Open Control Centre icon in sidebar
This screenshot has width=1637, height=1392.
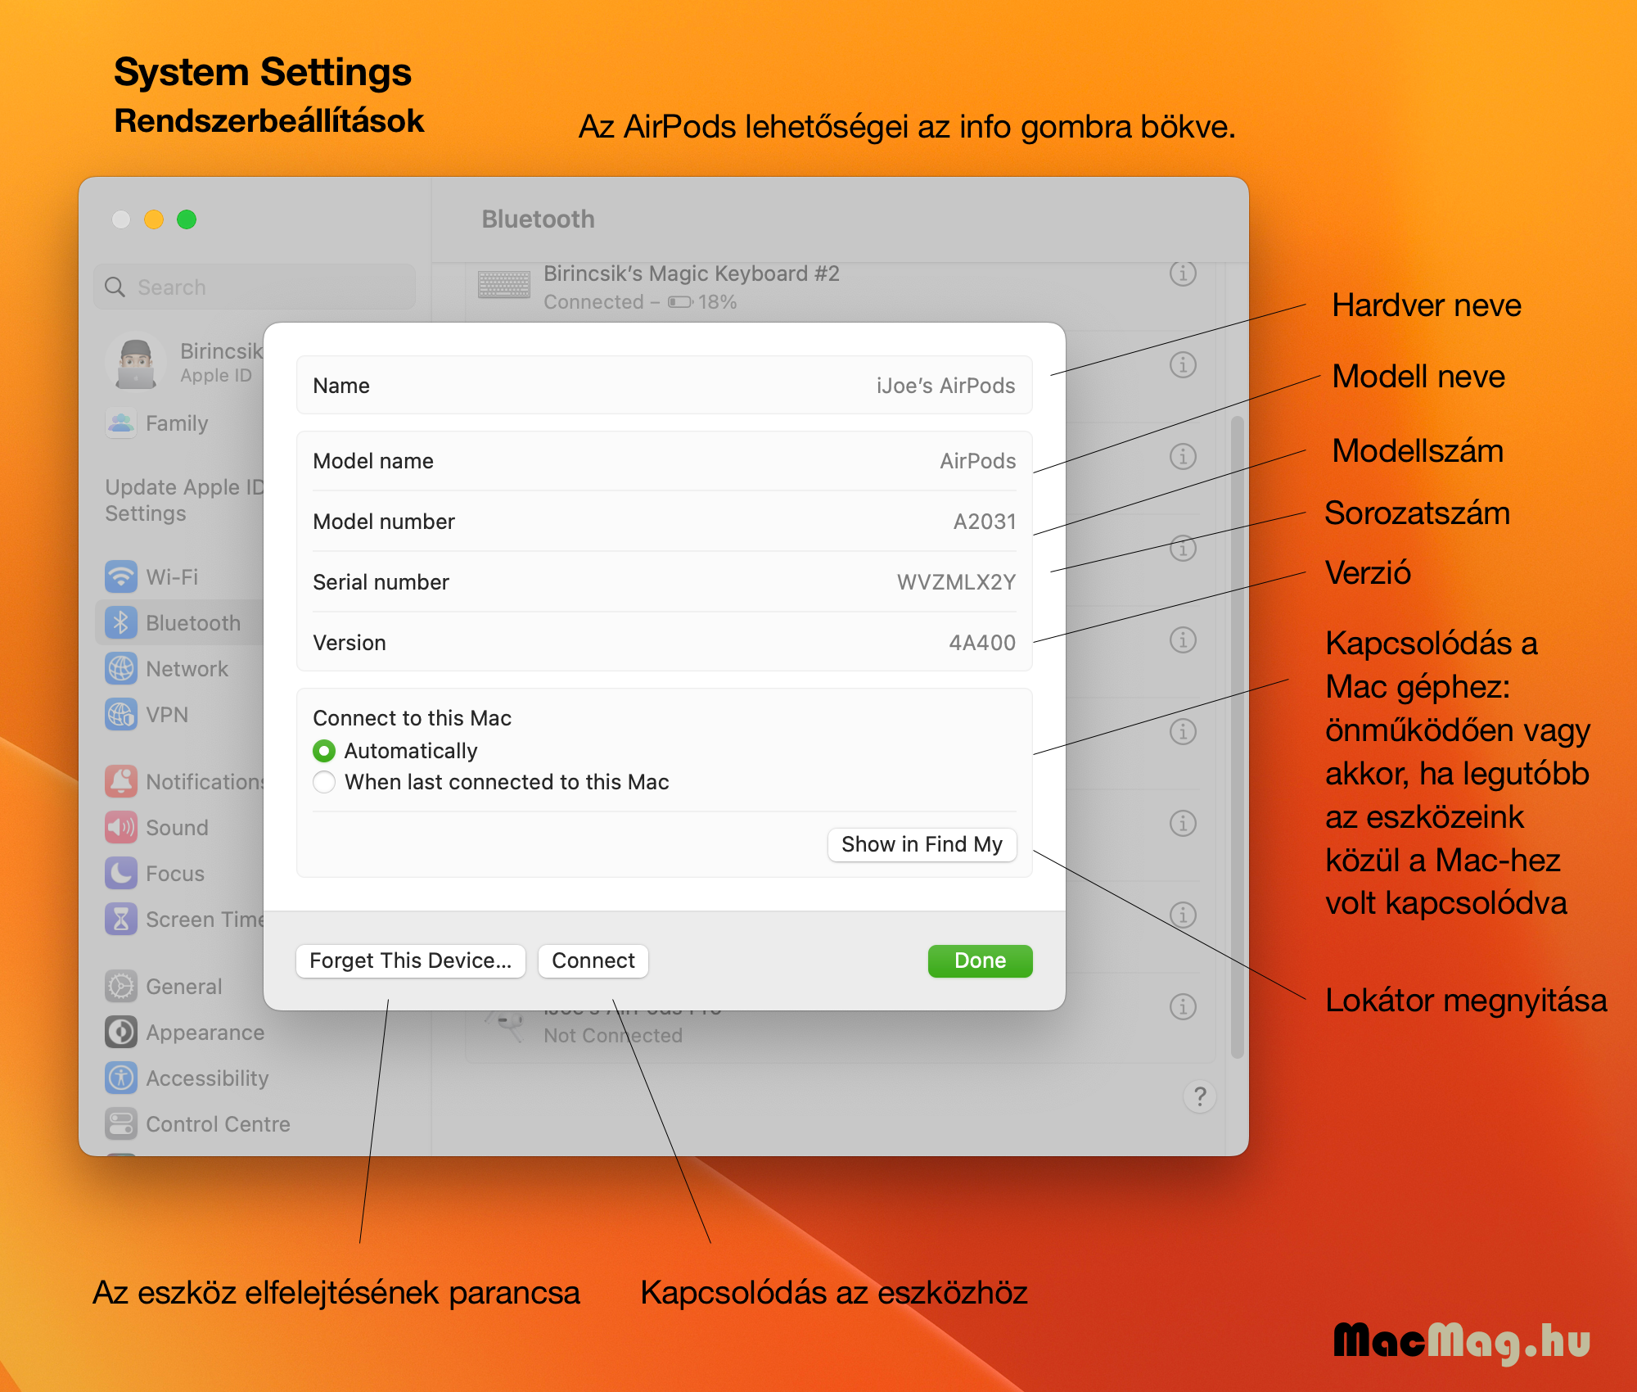(x=121, y=1123)
